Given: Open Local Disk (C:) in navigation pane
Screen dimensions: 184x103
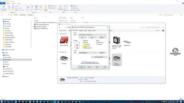Looking at the screenshot, I should pyautogui.click(x=9, y=69).
